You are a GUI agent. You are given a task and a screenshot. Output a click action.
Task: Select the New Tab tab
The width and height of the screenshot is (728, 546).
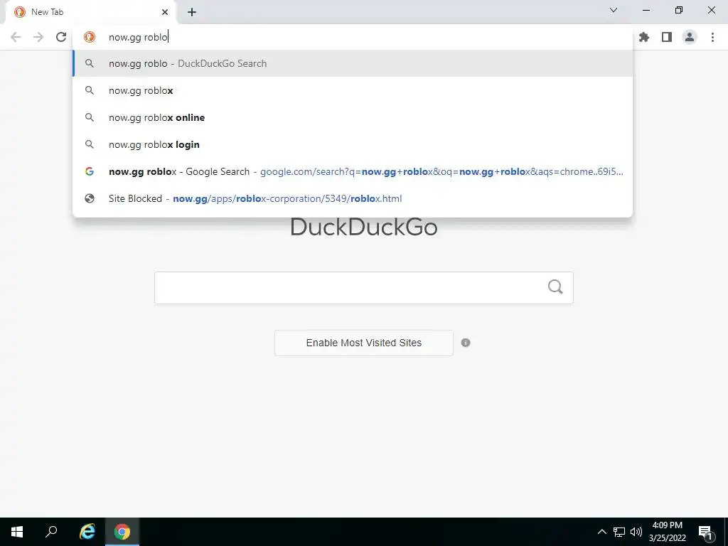coord(91,12)
